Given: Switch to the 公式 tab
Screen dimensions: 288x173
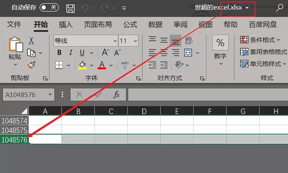Looking at the screenshot, I should (130, 24).
